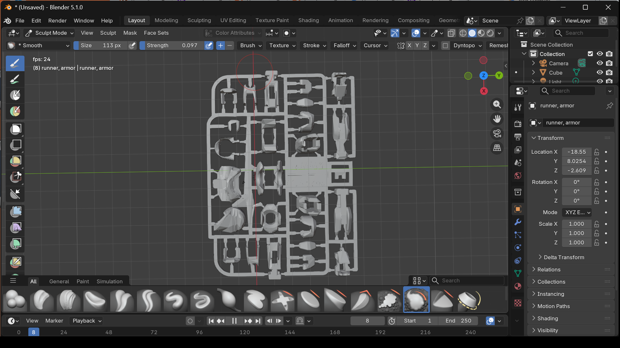Expand Cube tree row in outliner
Screen dimensions: 620x348
click(533, 72)
